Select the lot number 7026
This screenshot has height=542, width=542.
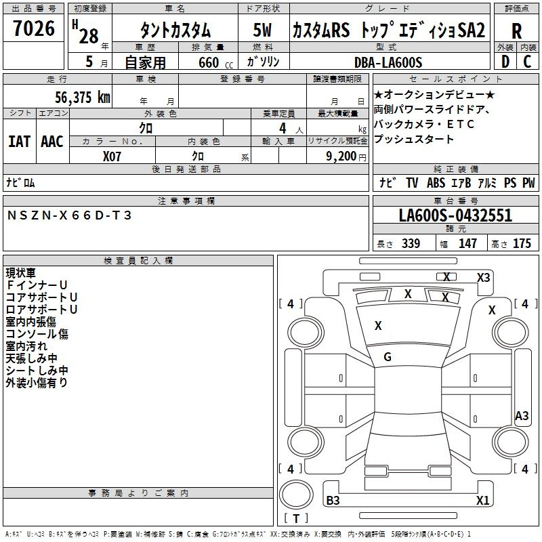pos(34,29)
